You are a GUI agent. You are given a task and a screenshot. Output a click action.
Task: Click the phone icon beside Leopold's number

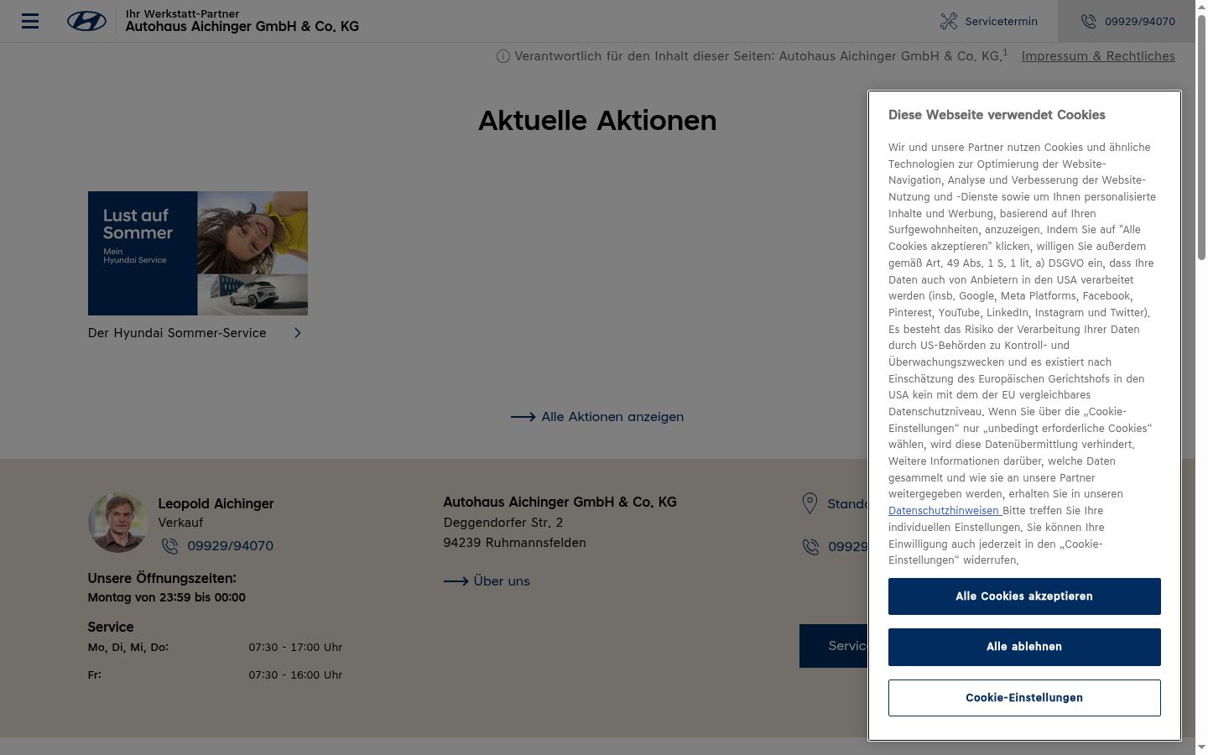[169, 546]
